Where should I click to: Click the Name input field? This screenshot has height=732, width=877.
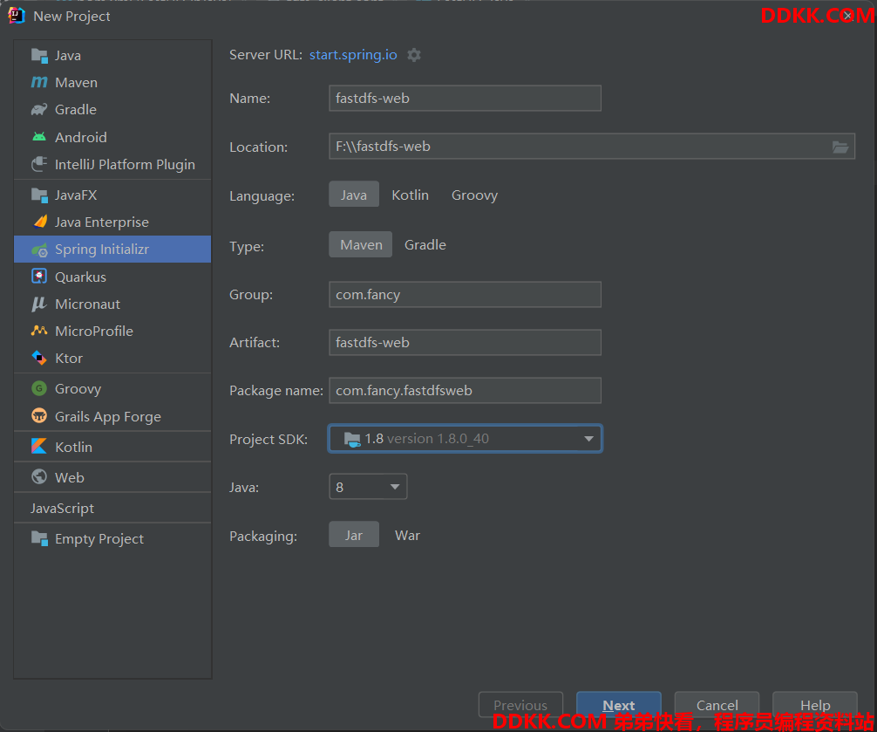(465, 98)
